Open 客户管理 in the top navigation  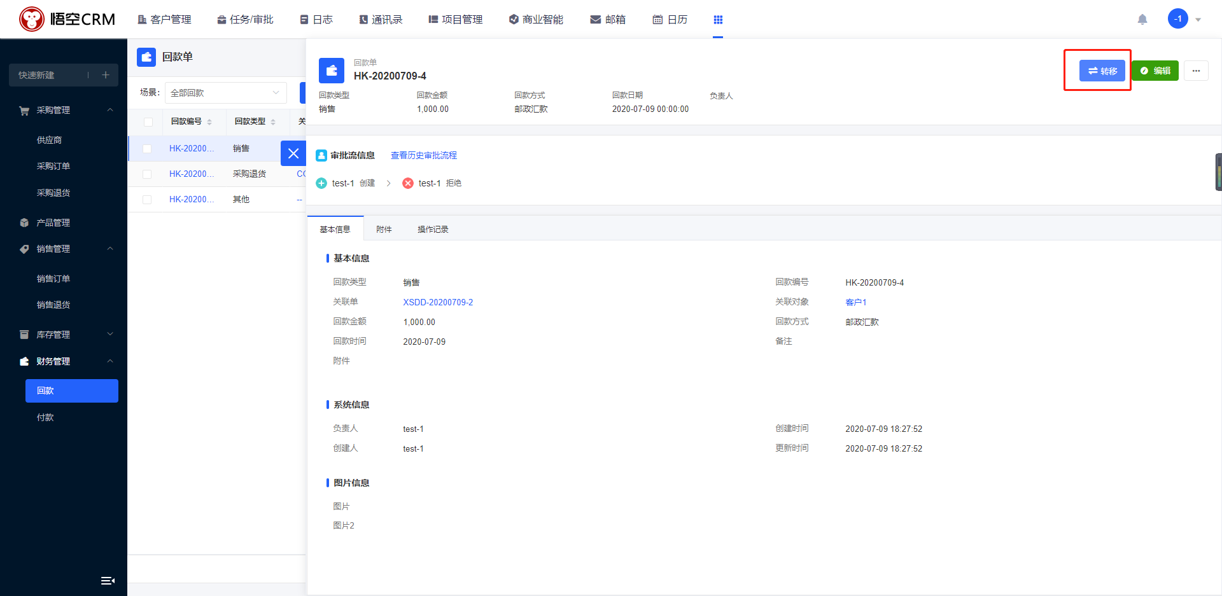(x=164, y=20)
